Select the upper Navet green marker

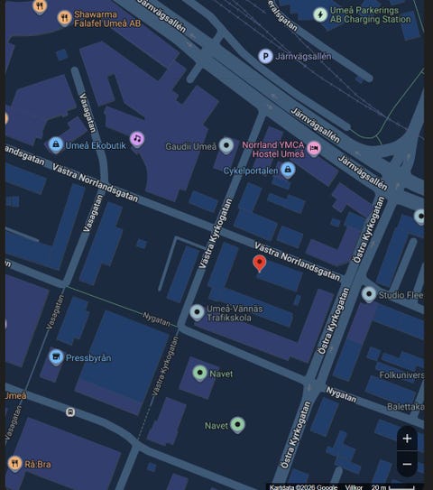click(x=200, y=373)
